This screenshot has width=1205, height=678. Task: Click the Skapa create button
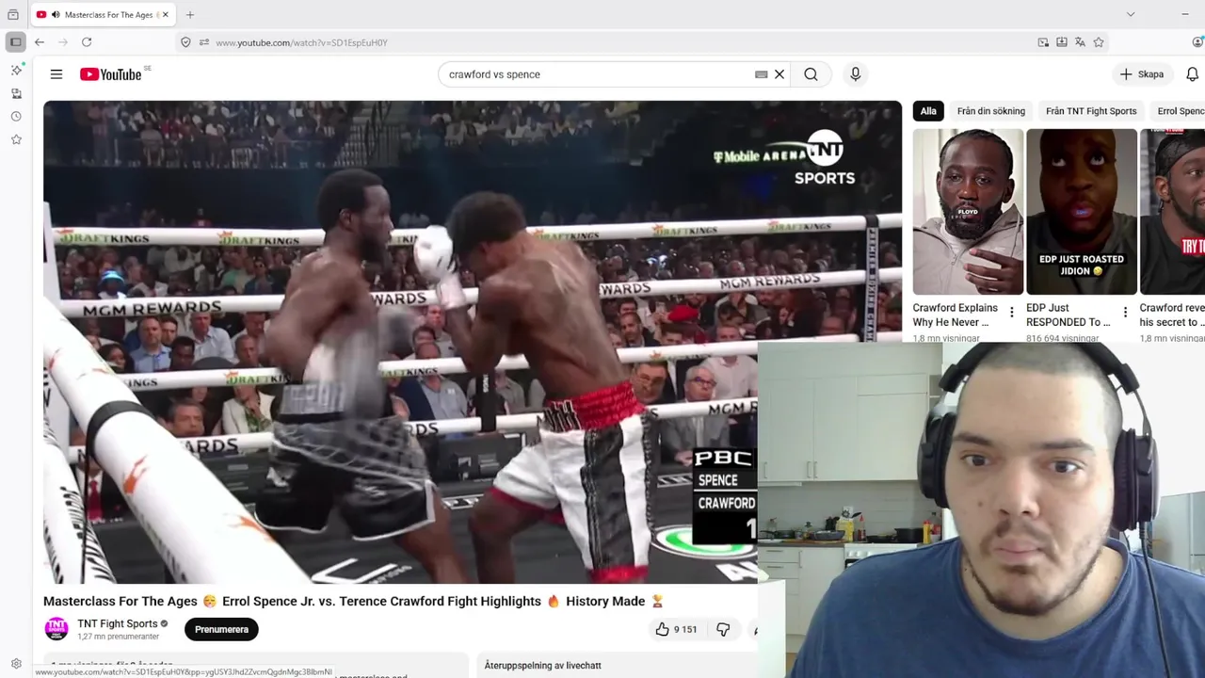pos(1142,74)
